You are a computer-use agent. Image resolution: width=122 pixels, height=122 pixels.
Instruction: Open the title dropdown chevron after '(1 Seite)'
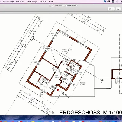click(x=78, y=5)
